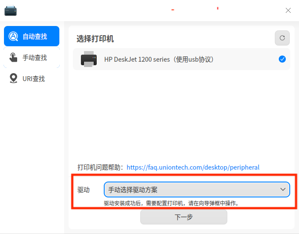Click the manual-search hand pointer icon
The image size is (299, 234).
[13, 57]
